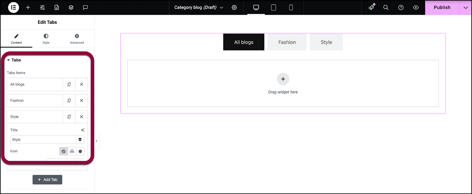The height and width of the screenshot is (194, 472).
Task: Switch to tablet responsive view
Action: 273,7
